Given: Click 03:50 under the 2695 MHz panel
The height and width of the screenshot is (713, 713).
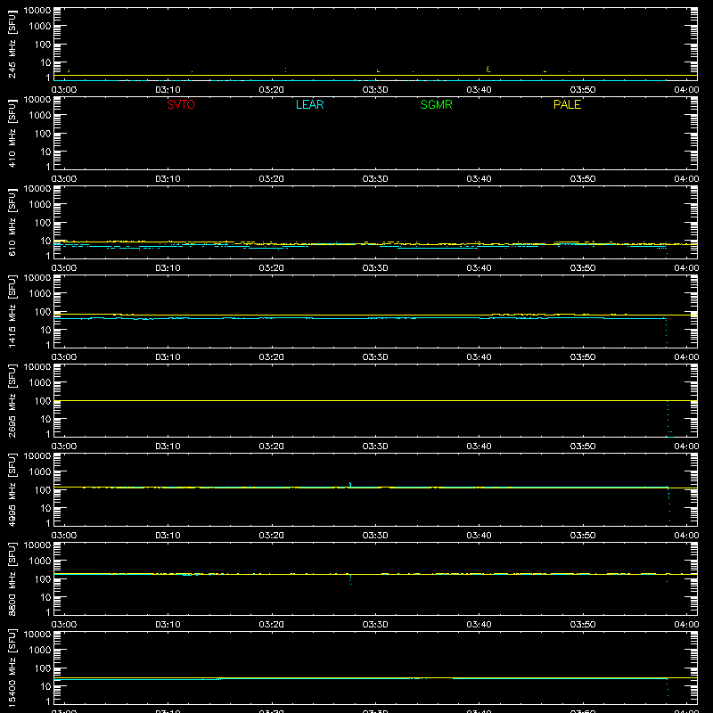Looking at the screenshot, I should coord(583,447).
